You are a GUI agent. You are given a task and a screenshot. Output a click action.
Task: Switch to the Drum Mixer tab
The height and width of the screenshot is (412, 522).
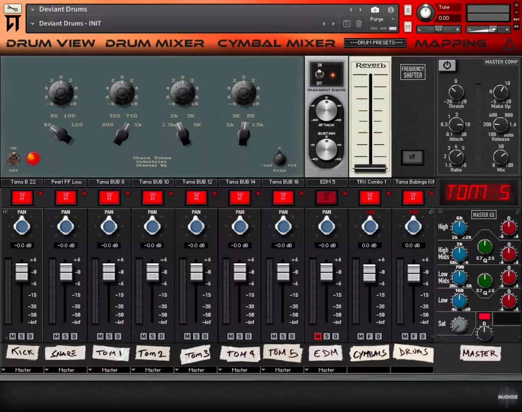155,44
